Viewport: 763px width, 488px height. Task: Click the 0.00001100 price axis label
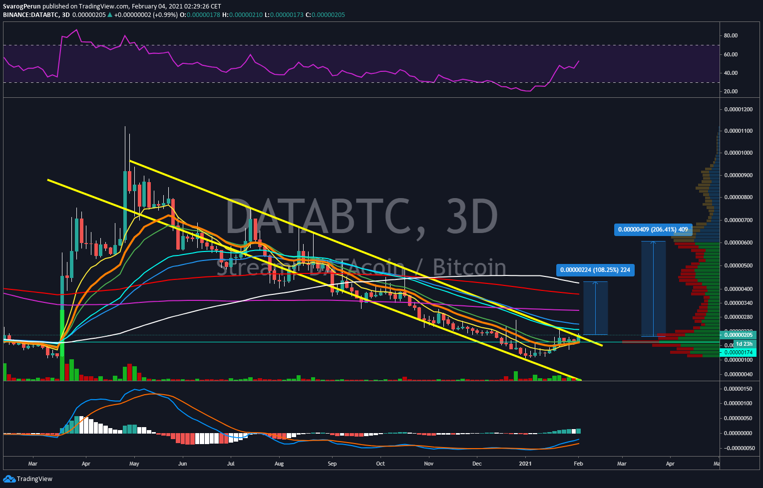pyautogui.click(x=738, y=131)
